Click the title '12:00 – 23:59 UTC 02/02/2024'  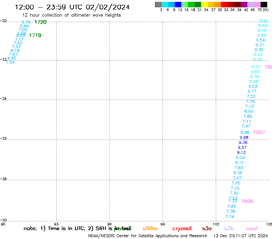point(72,7)
